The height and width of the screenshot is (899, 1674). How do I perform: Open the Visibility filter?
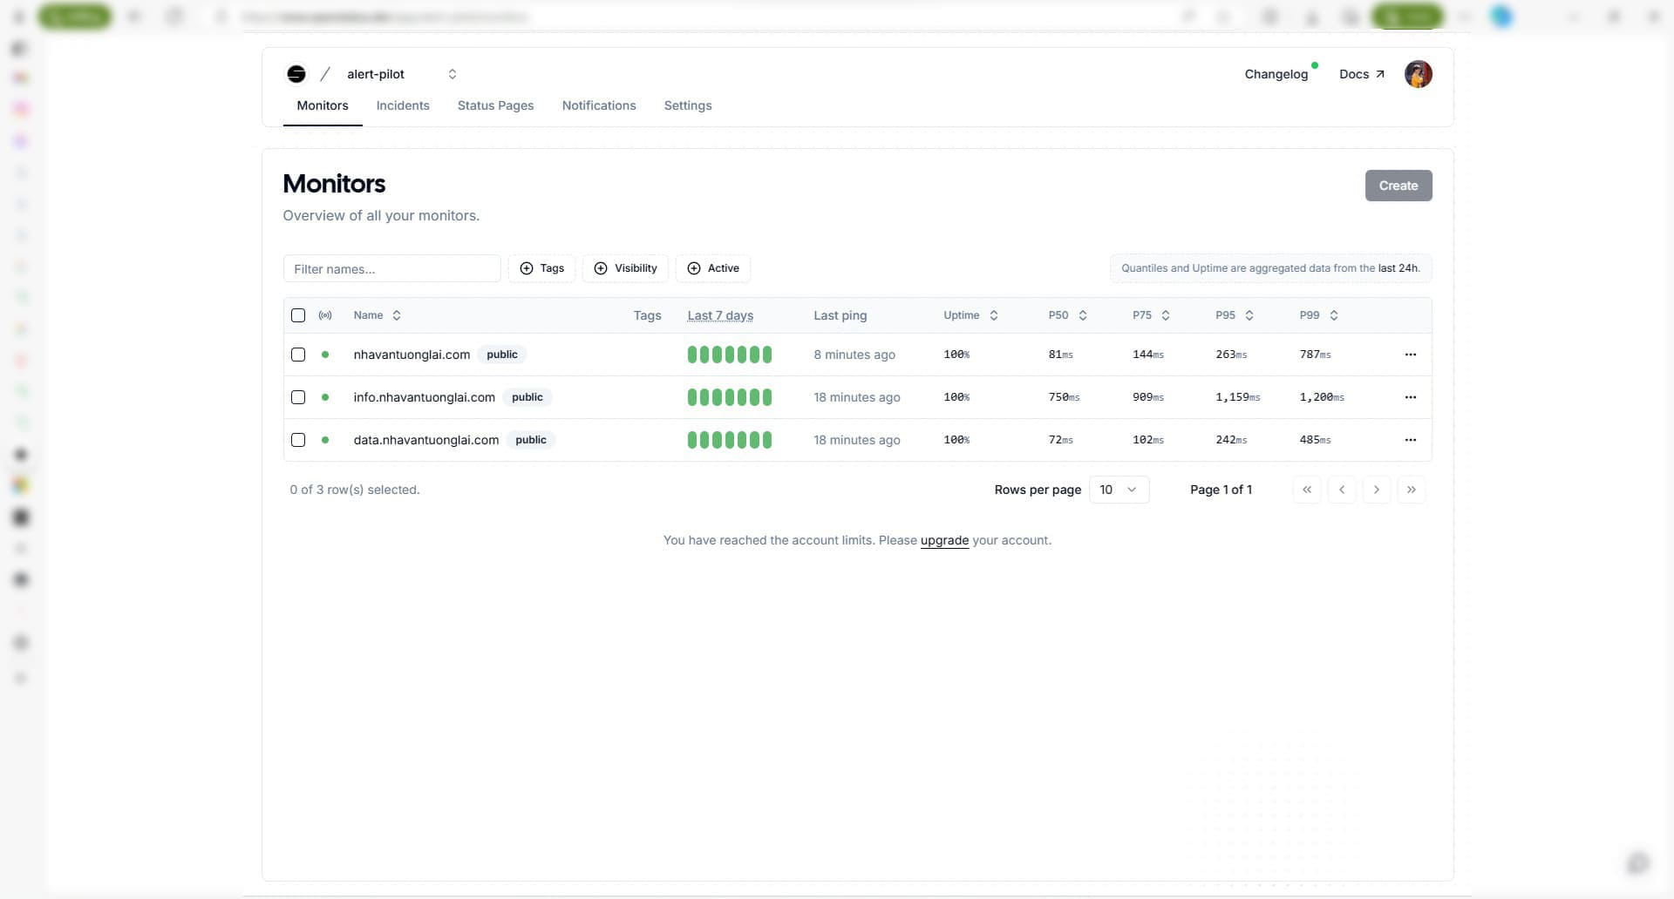pyautogui.click(x=625, y=268)
